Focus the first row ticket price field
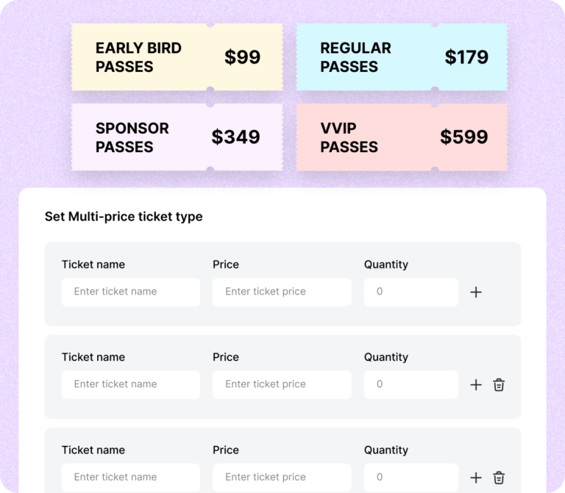Image resolution: width=565 pixels, height=493 pixels. coord(282,292)
